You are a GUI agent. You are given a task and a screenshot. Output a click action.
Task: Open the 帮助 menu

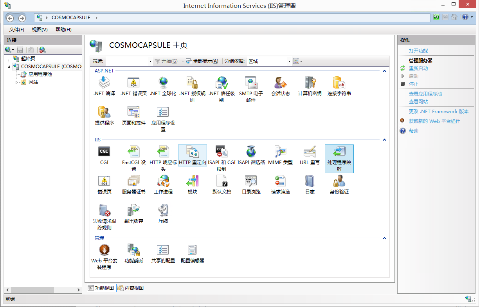[63, 30]
